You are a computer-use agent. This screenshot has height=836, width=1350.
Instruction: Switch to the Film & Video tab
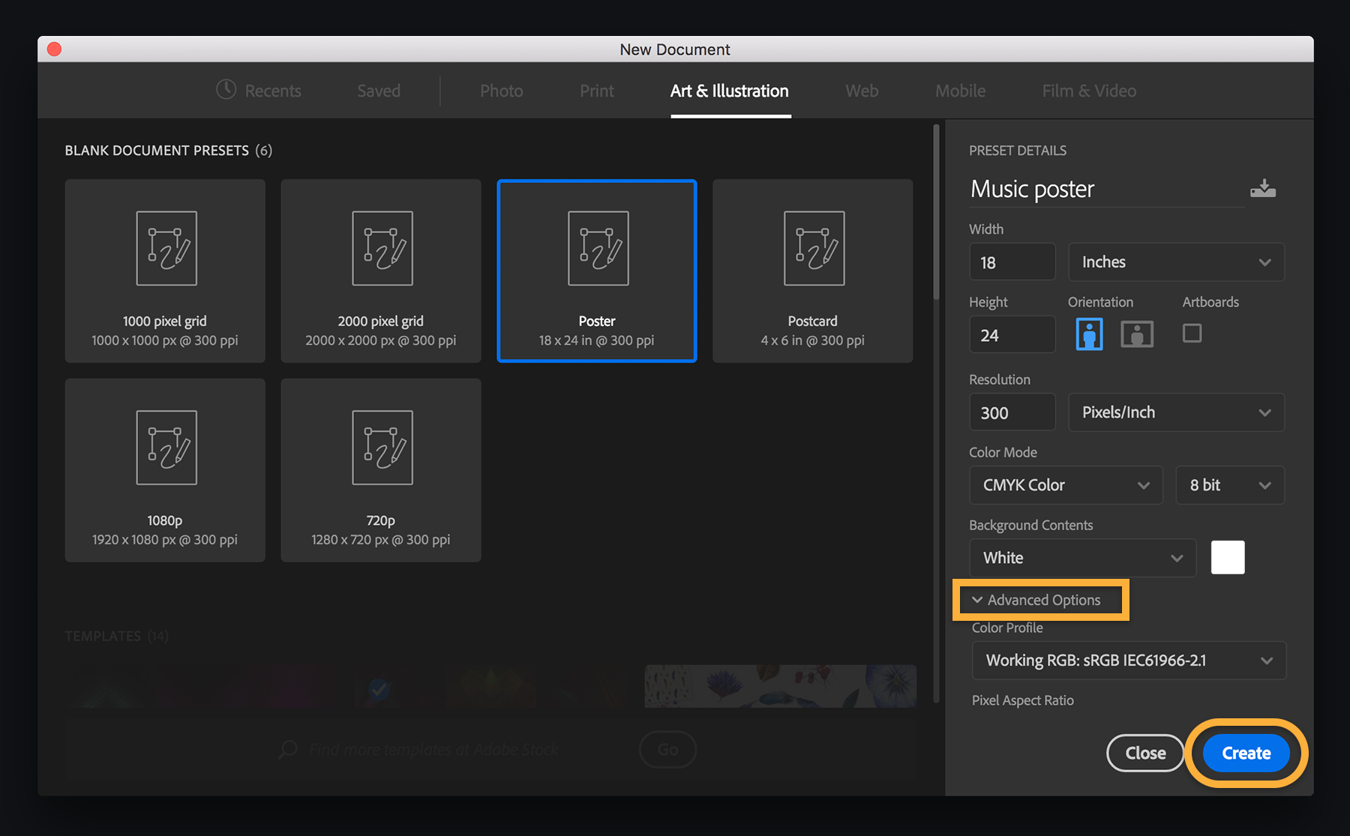point(1089,91)
